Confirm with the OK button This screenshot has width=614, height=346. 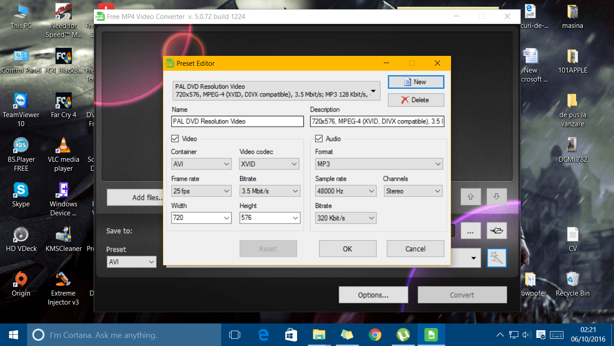coord(348,249)
